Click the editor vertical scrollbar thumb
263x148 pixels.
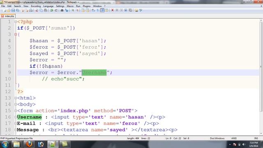[x=261, y=67]
